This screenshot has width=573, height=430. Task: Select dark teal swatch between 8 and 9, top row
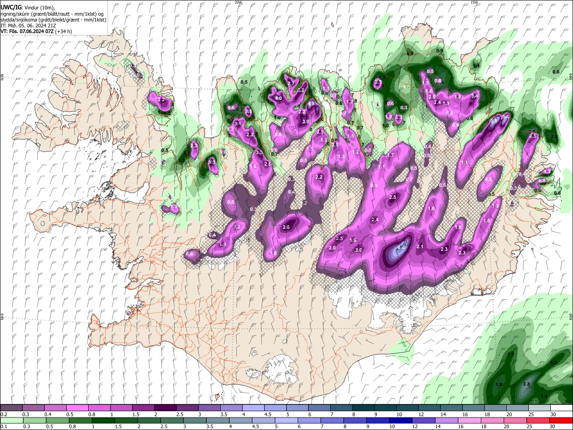pos(363,408)
